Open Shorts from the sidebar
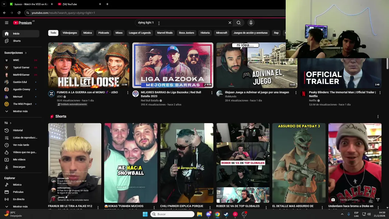This screenshot has height=219, width=389. coord(21,41)
